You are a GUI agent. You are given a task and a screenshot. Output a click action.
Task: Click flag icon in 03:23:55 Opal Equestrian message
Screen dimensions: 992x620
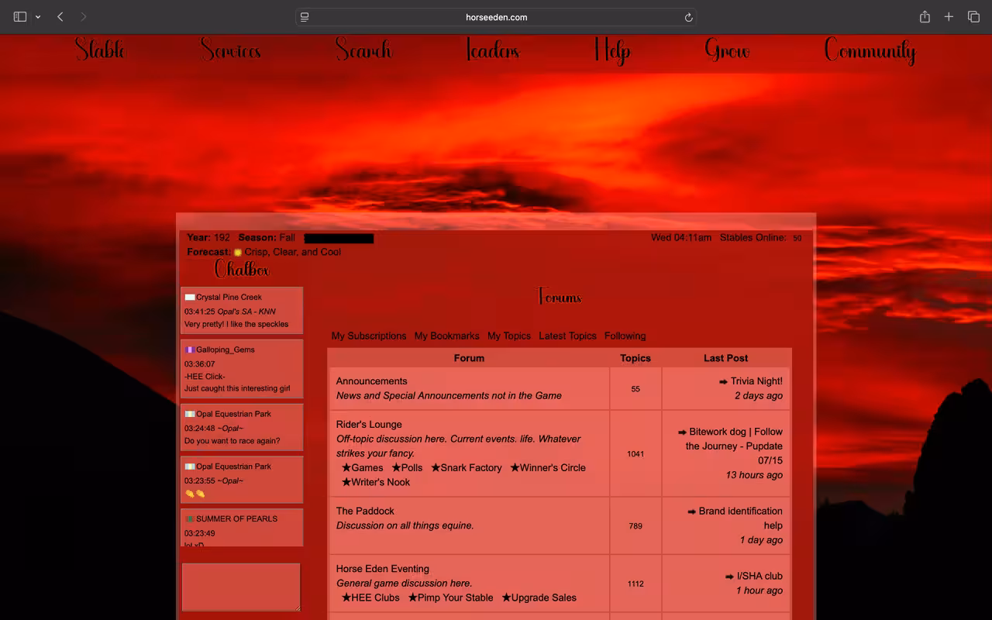189,467
